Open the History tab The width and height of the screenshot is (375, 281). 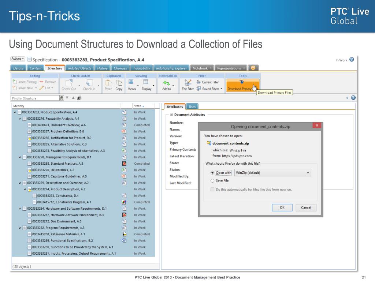(x=103, y=68)
